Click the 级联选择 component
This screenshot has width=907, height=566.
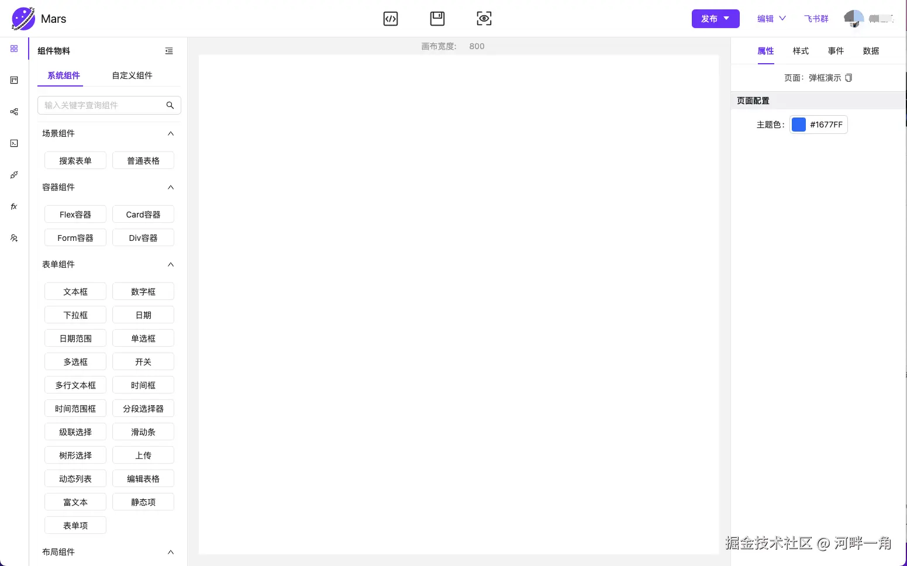[x=75, y=432]
